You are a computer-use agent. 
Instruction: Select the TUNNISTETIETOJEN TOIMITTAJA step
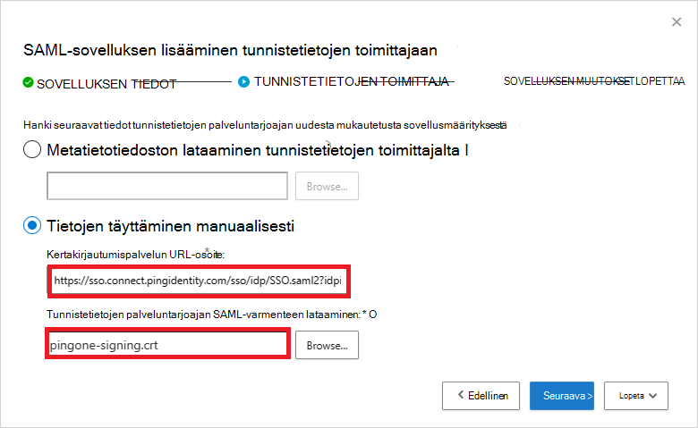coord(351,82)
